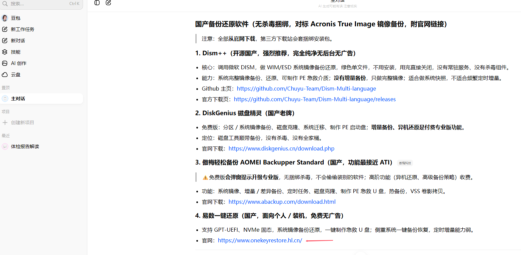Click the new chat pencil icon at top
The image size is (521, 255).
[x=108, y=3]
